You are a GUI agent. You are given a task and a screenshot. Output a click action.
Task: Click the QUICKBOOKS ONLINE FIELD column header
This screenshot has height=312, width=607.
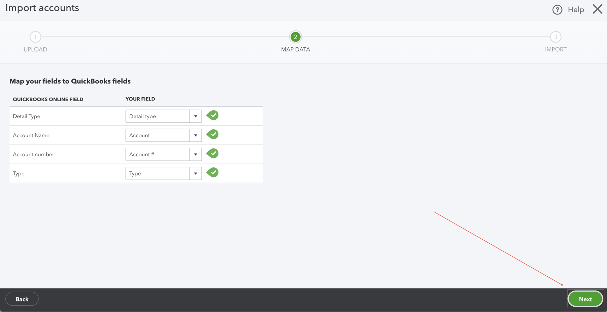coord(48,99)
